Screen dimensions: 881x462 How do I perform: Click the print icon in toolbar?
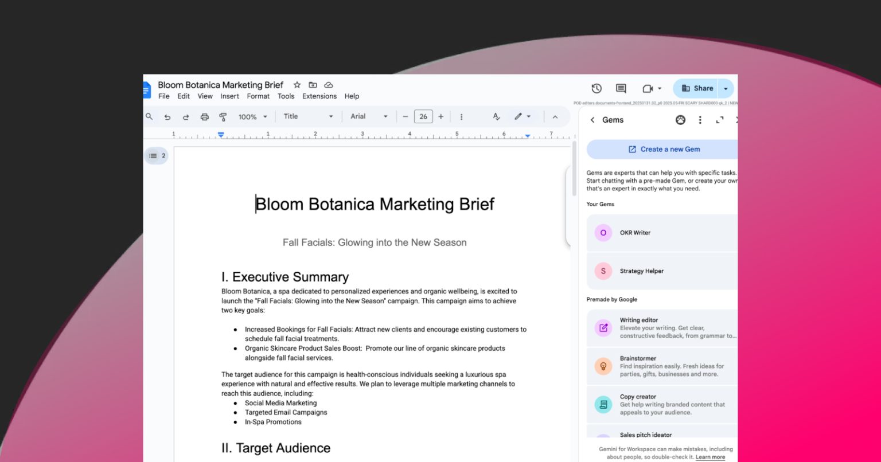(204, 116)
